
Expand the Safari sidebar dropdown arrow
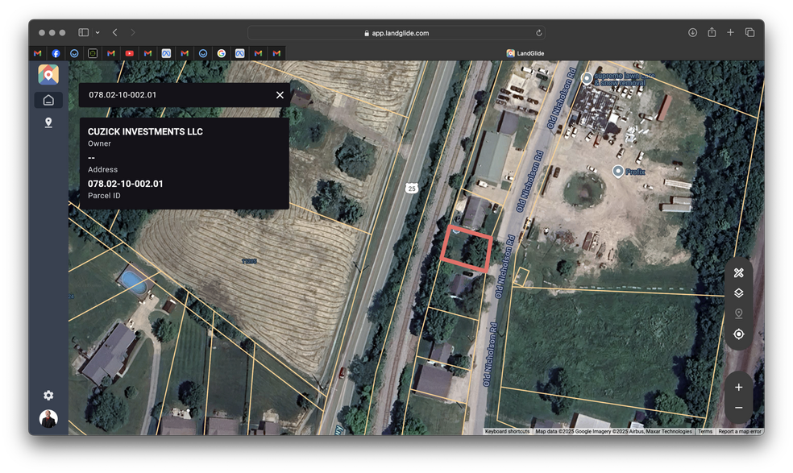click(98, 32)
